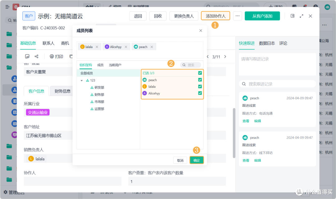This screenshot has height=199, width=336.
Task: Click 搜索跟进记录 search box
Action: [277, 84]
